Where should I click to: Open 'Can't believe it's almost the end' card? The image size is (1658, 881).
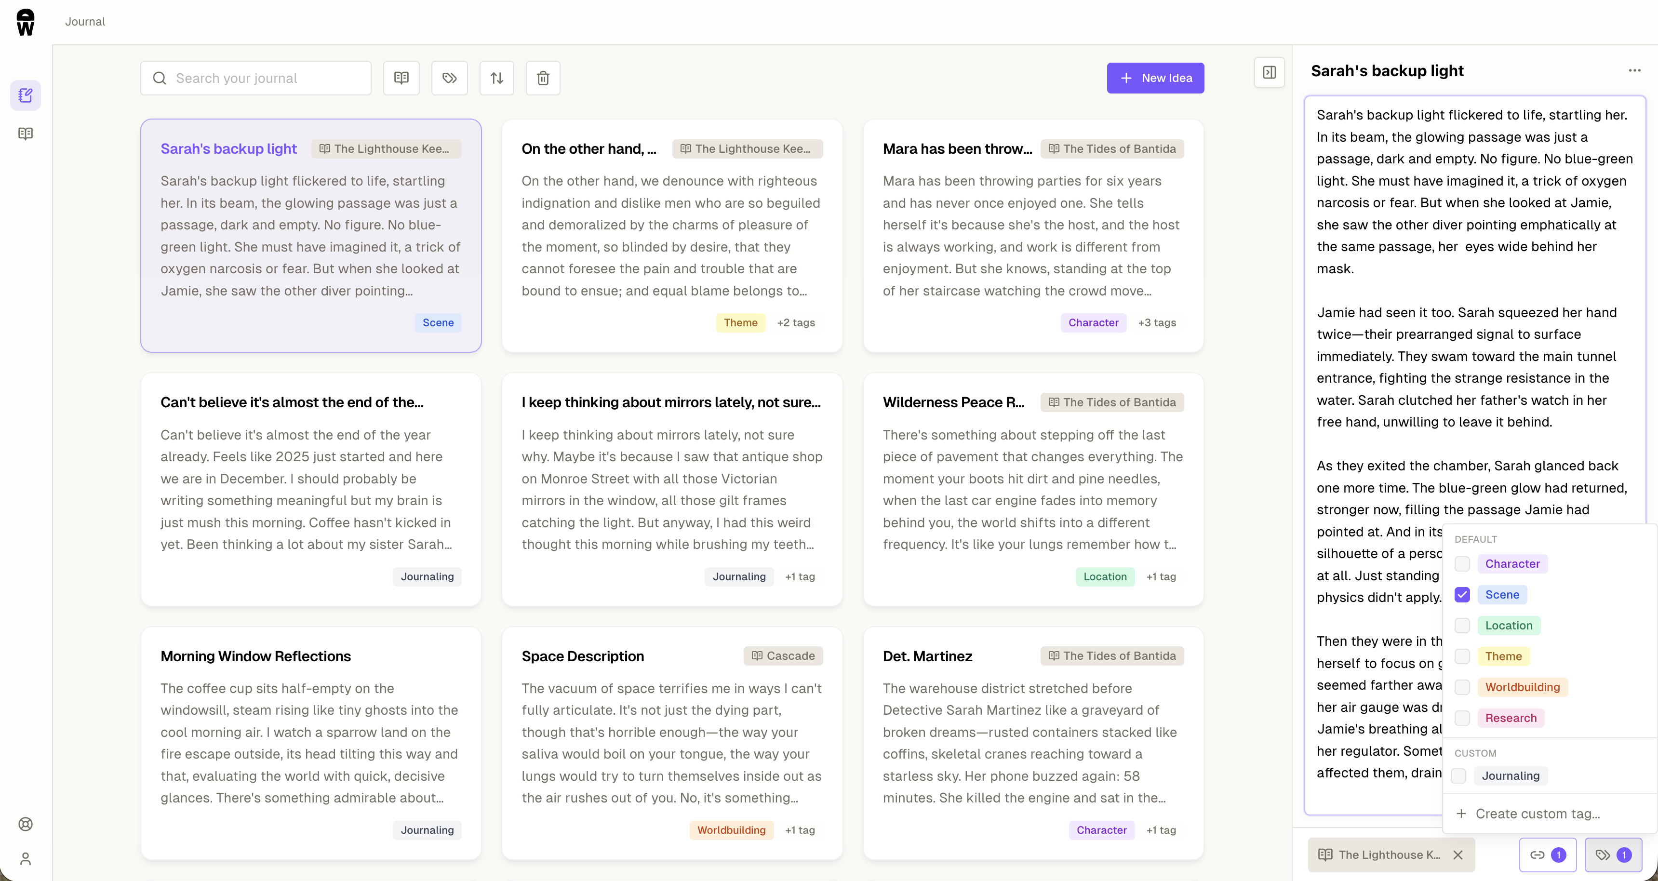click(311, 489)
